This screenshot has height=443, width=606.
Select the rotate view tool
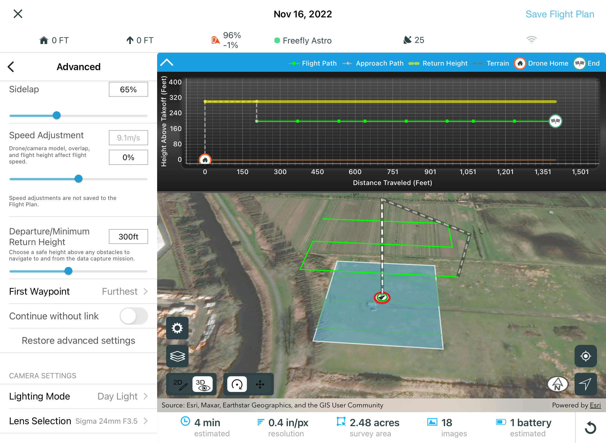[x=237, y=384]
